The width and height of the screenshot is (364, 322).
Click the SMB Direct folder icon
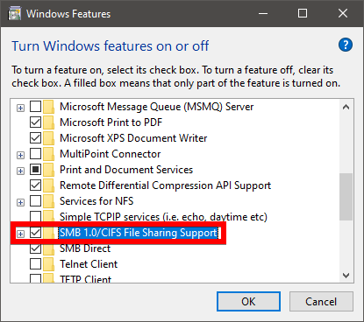coord(48,249)
